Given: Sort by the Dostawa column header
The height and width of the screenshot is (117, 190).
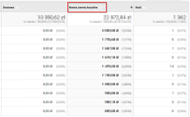Looking at the screenshot, I should coord(8,7).
